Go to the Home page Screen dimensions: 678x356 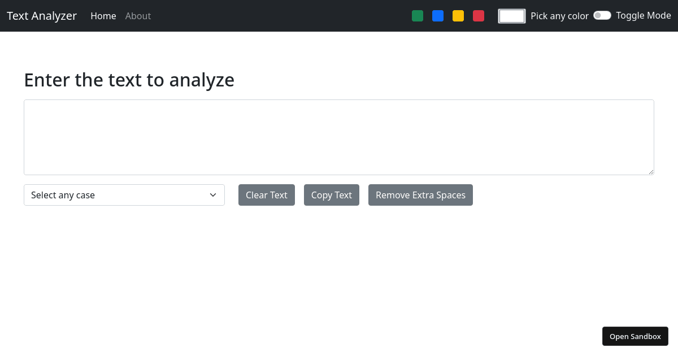pyautogui.click(x=103, y=16)
